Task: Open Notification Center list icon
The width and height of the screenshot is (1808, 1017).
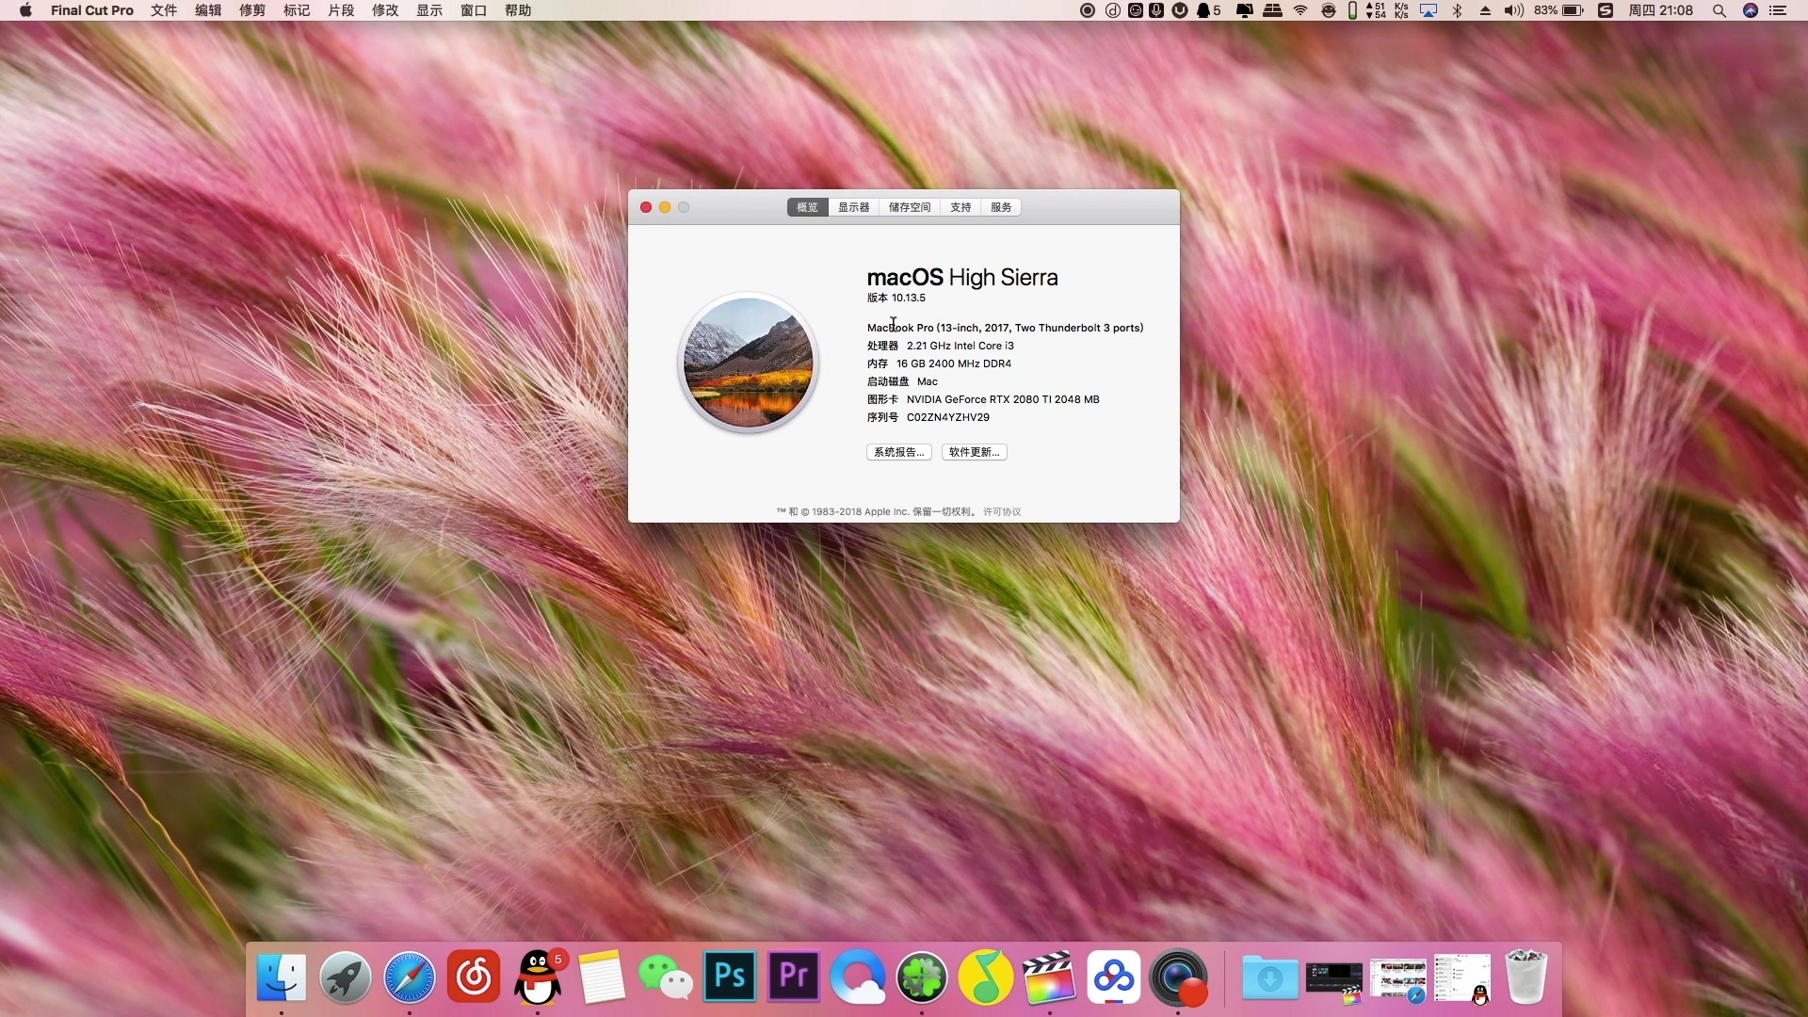Action: (1778, 10)
